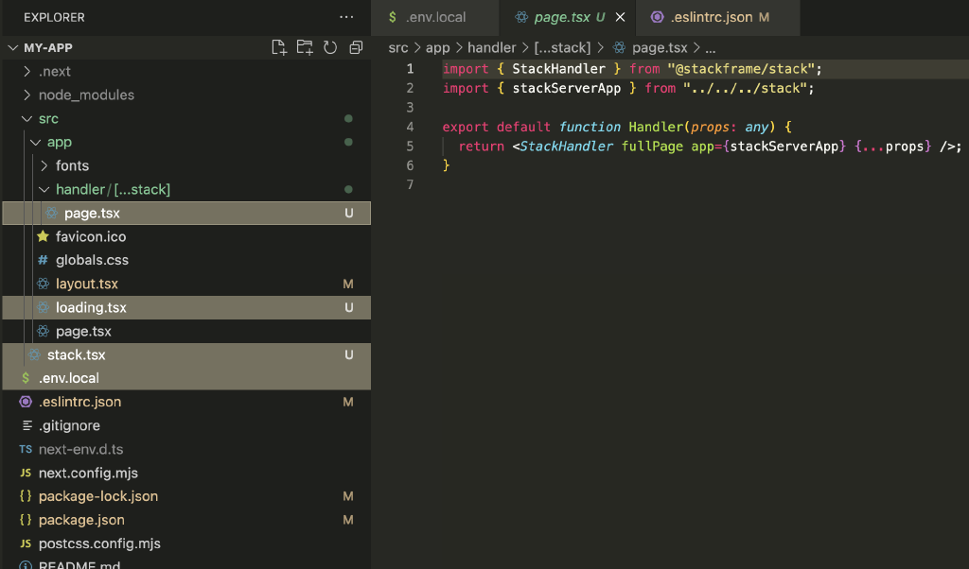Switch to the .env.local tab
The width and height of the screenshot is (969, 569).
pos(434,17)
